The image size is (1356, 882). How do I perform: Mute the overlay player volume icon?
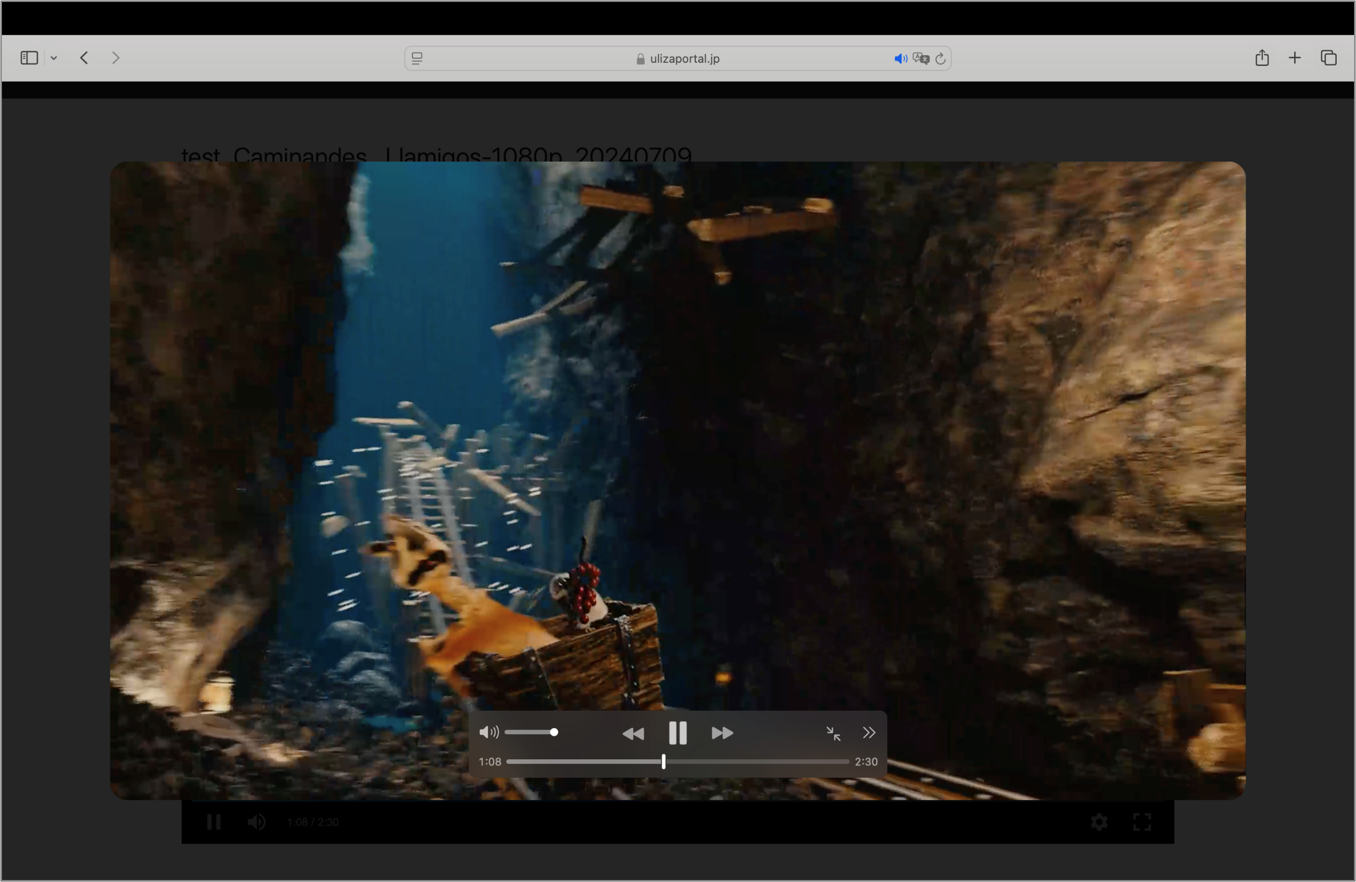point(489,732)
